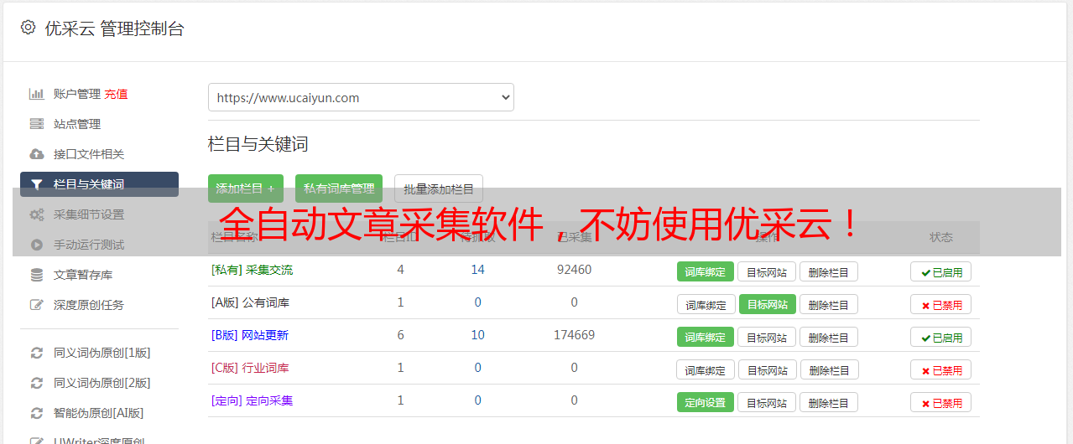This screenshot has width=1073, height=444.
Task: Toggle 已禁用 status for 行业词库 row
Action: (x=940, y=369)
